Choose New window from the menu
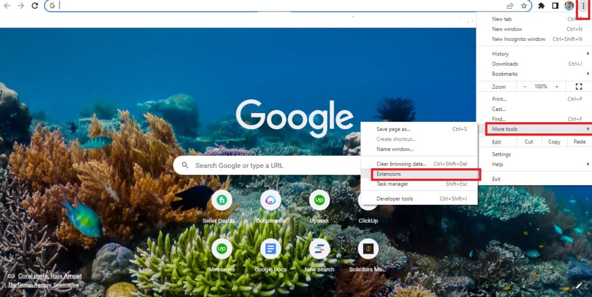 [534, 29]
